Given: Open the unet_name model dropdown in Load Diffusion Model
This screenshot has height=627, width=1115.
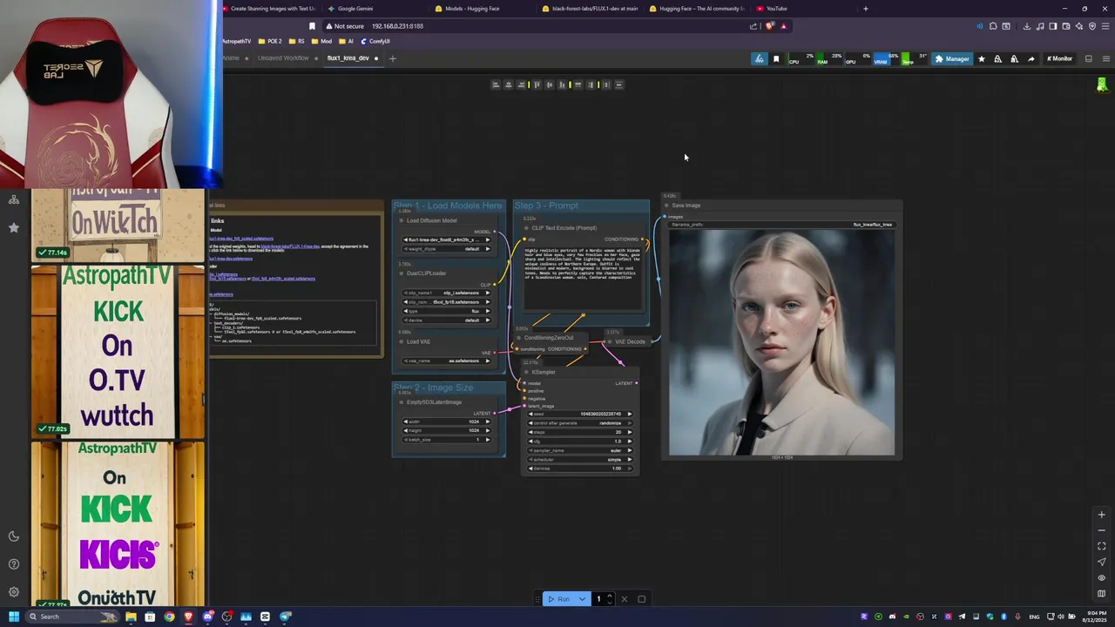Looking at the screenshot, I should point(447,239).
